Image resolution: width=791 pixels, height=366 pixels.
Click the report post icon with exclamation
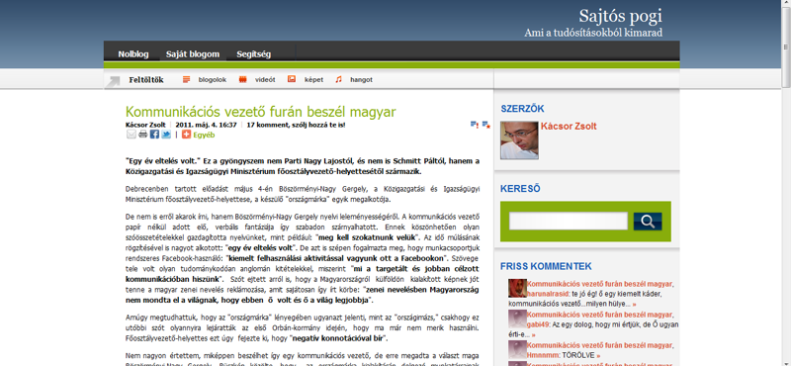[475, 125]
